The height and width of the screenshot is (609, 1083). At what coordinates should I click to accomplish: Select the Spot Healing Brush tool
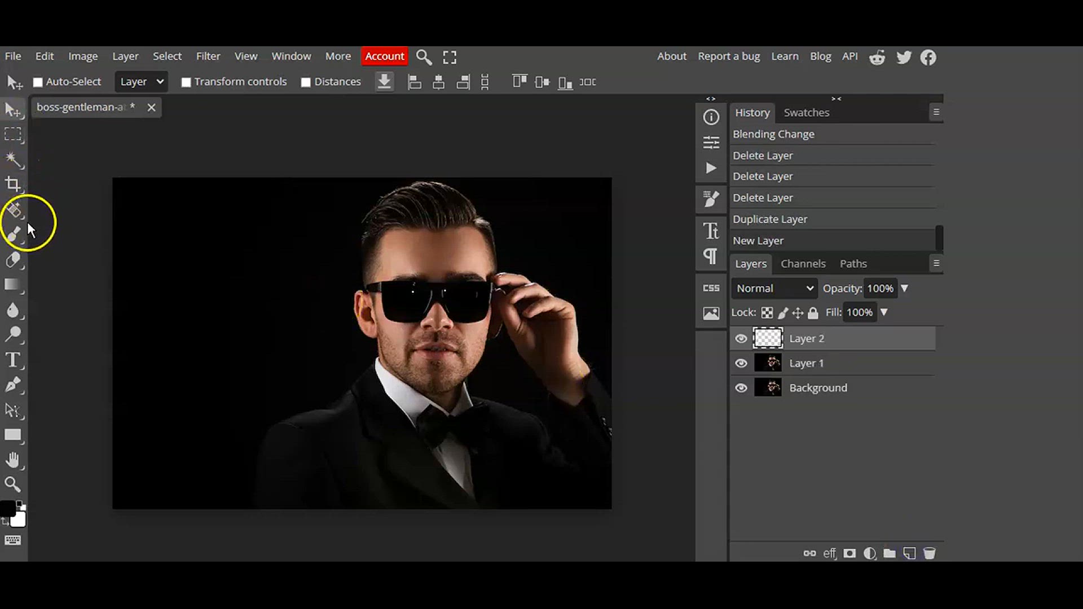pyautogui.click(x=14, y=210)
